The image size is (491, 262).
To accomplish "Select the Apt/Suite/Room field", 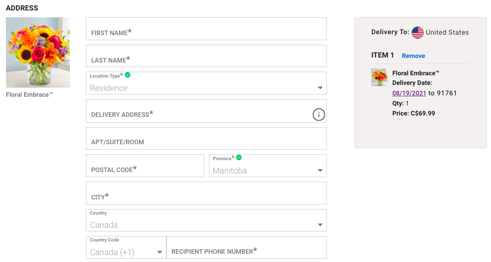I will coord(206,138).
